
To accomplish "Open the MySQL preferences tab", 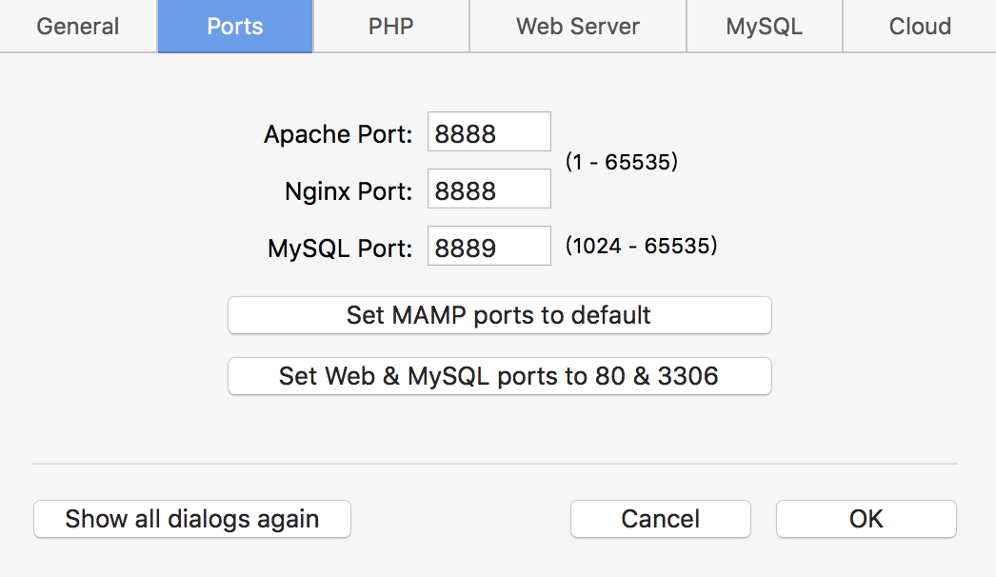I will pyautogui.click(x=764, y=27).
